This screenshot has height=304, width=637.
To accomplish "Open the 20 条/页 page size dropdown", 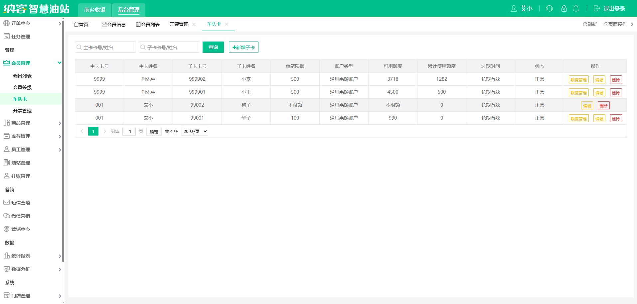I will [x=195, y=131].
